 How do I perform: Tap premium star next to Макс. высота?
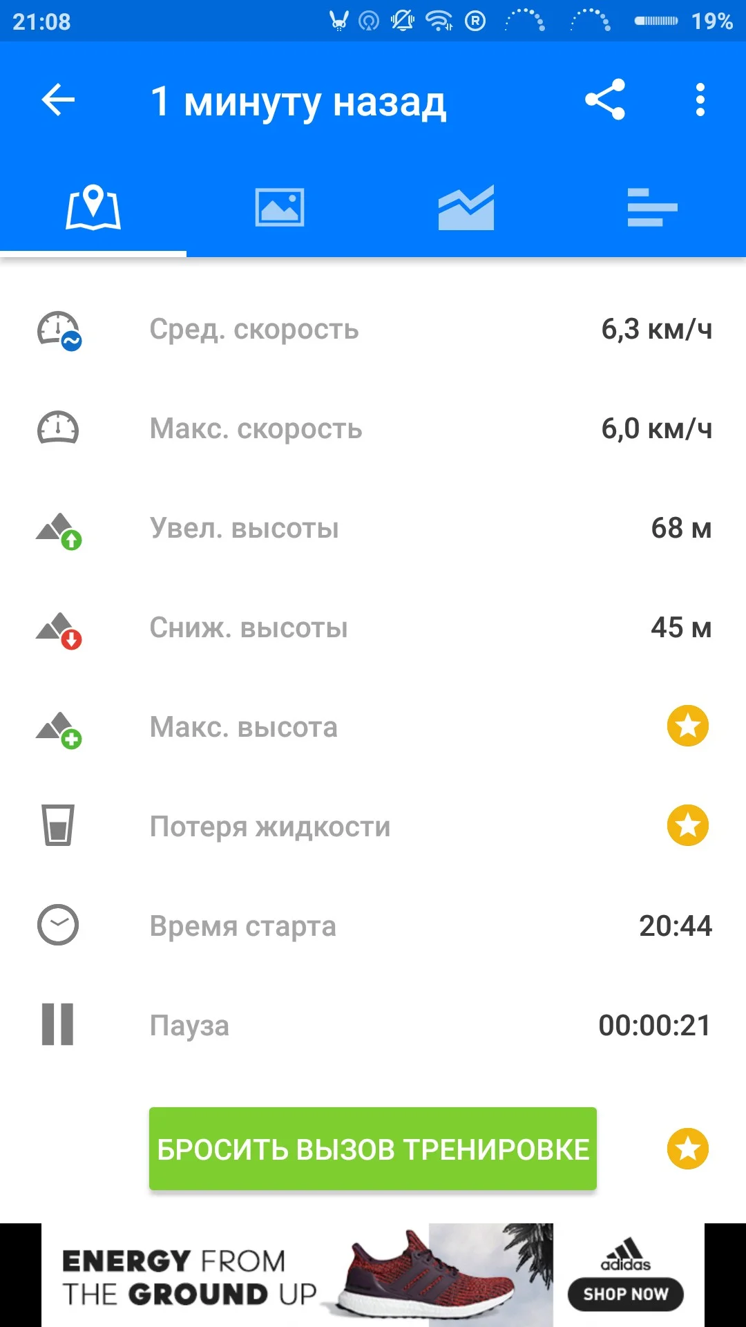(688, 726)
